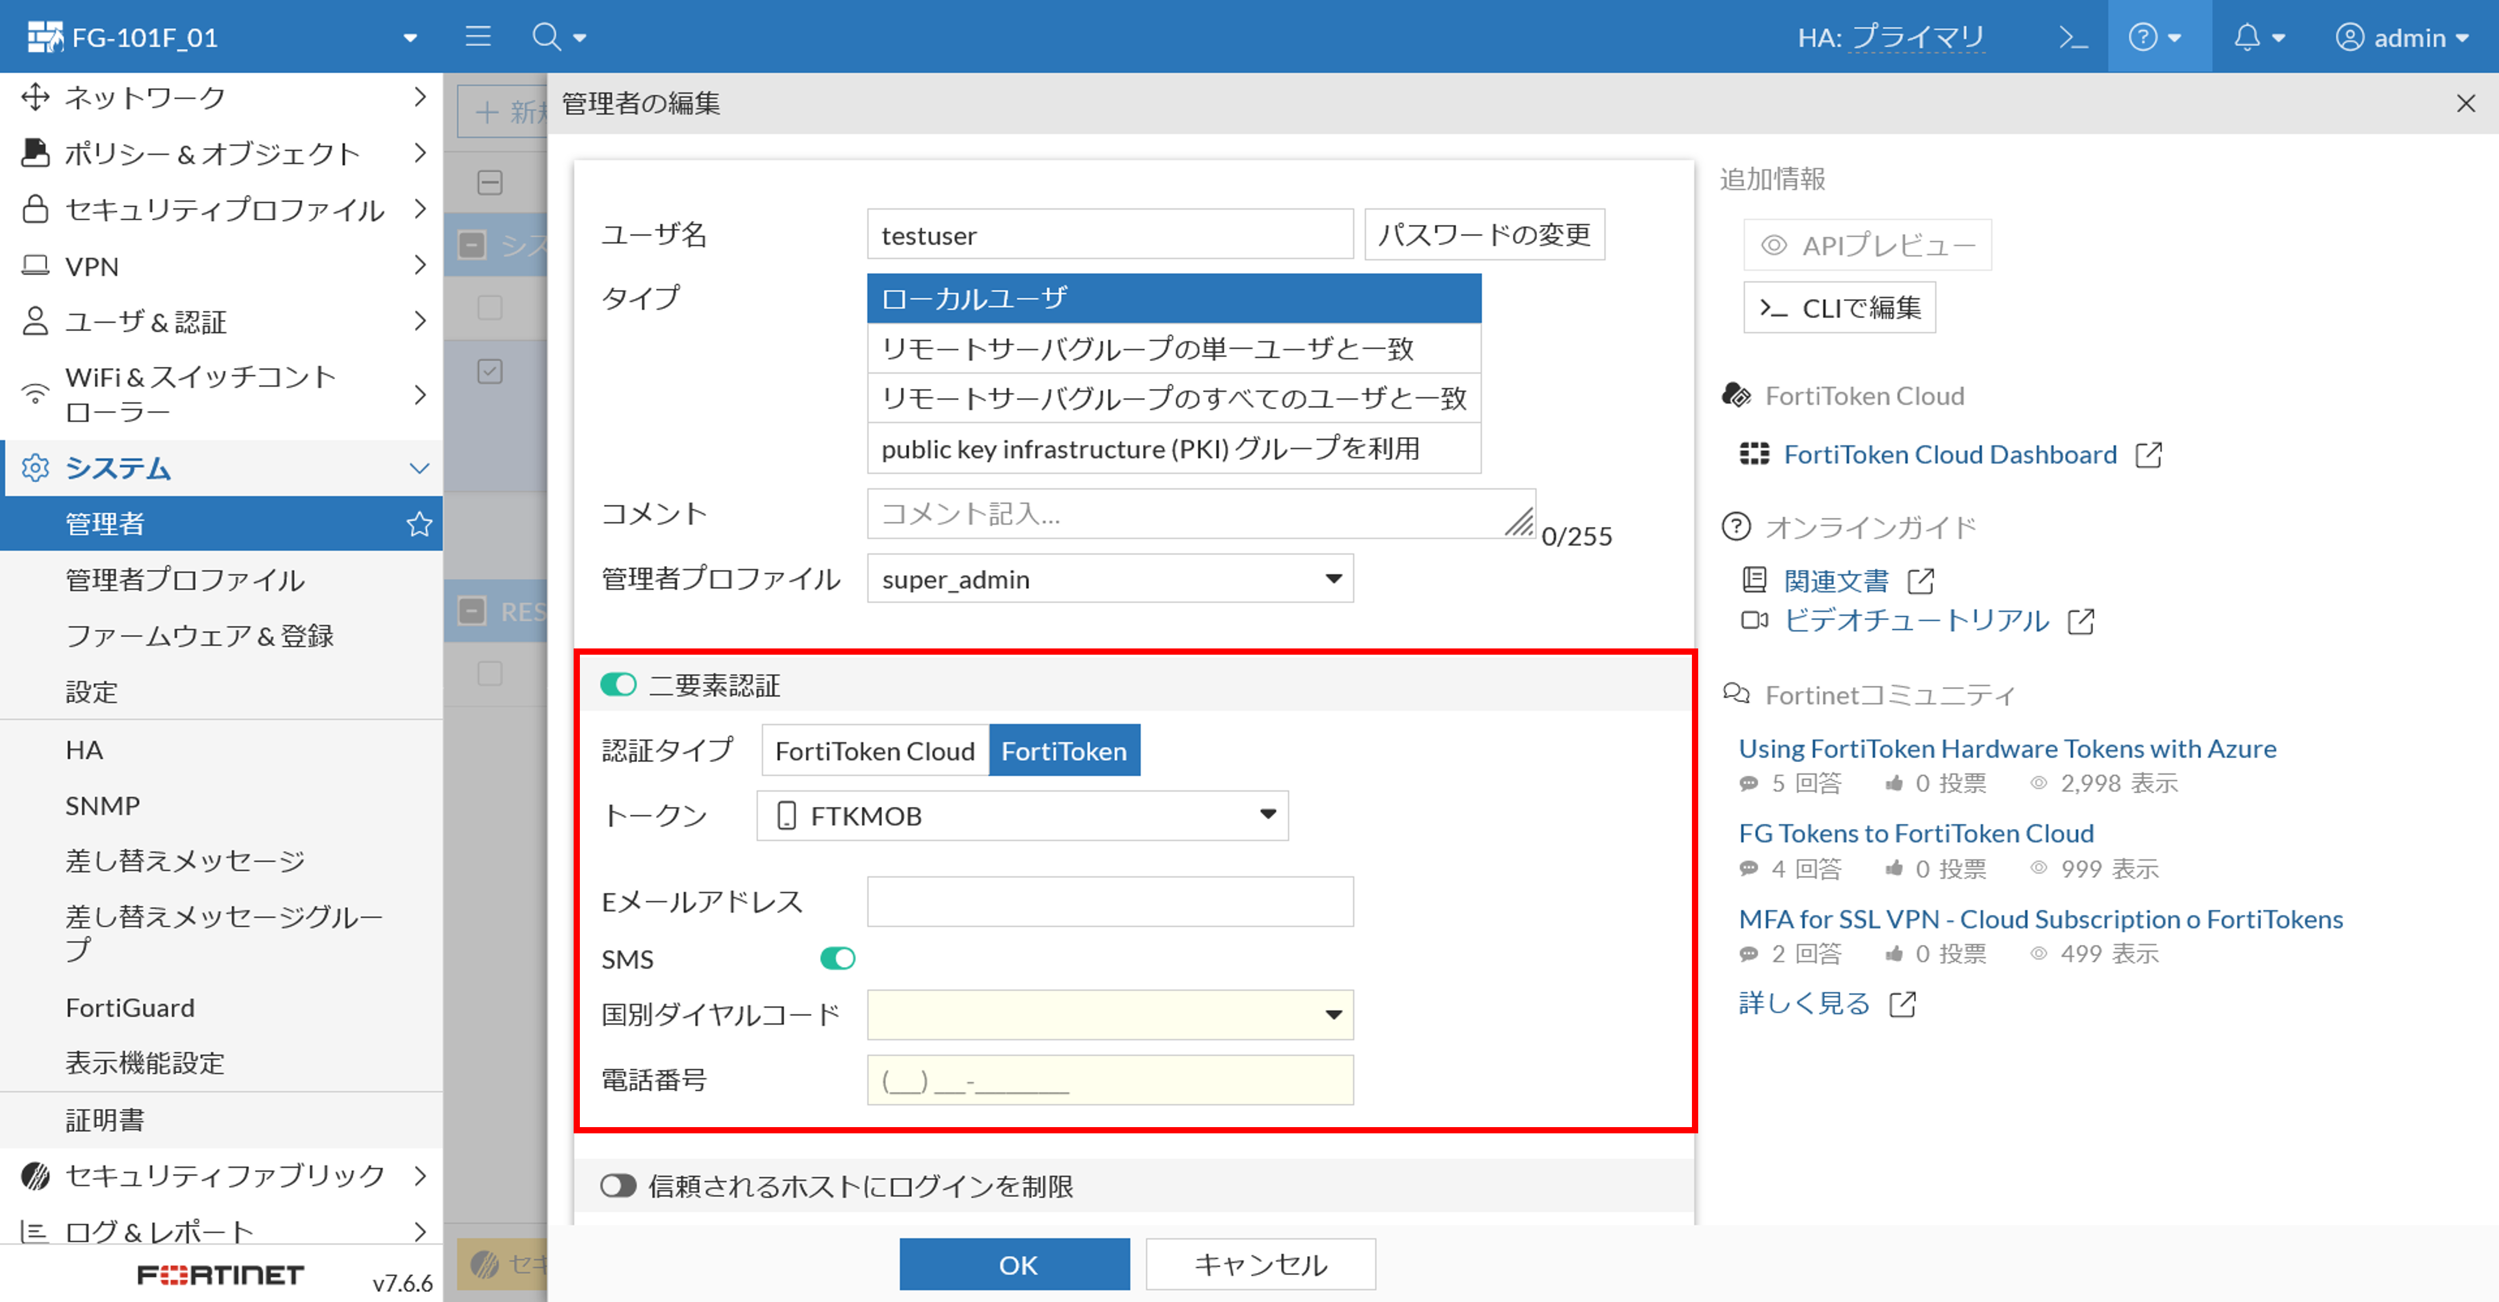The image size is (2499, 1302).
Task: Disable the 二要素認証 toggle
Action: pos(618,685)
